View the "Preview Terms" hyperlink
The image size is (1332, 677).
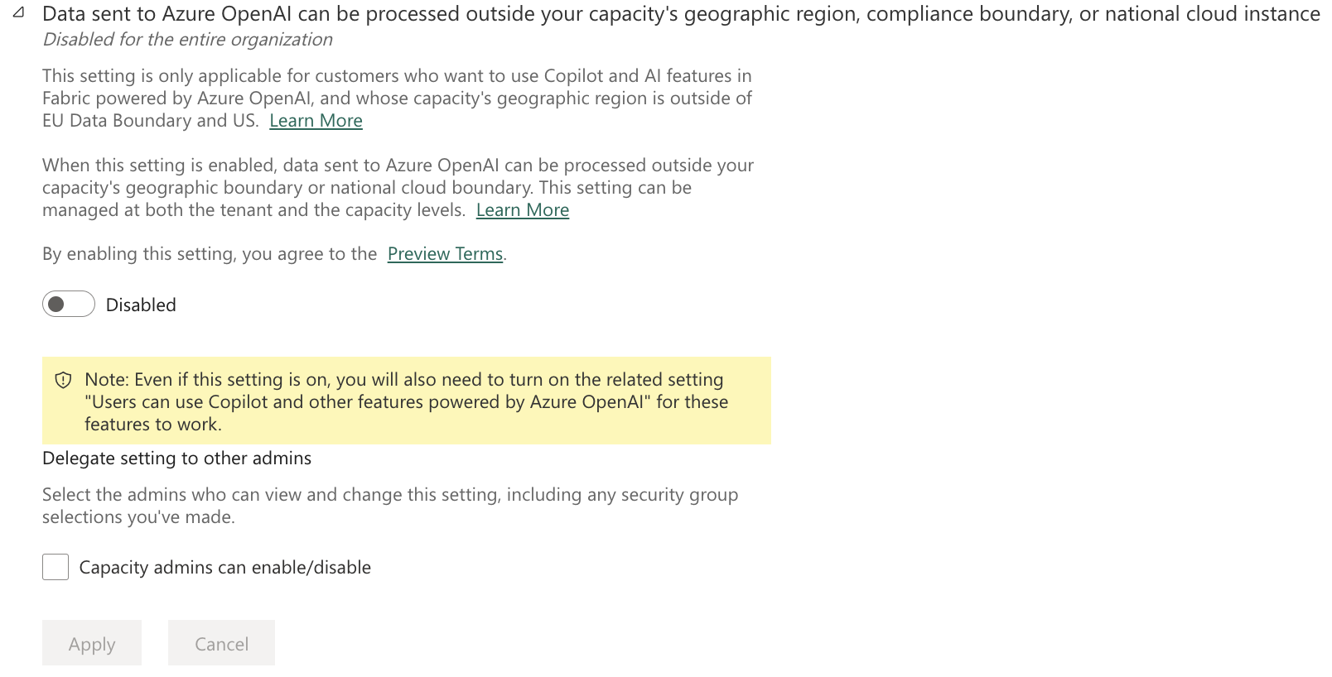tap(445, 253)
